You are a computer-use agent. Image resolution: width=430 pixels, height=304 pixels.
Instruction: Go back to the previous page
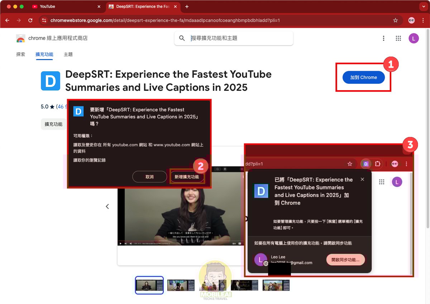point(8,20)
